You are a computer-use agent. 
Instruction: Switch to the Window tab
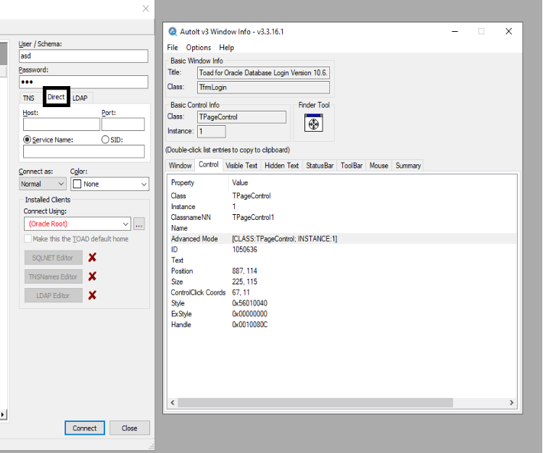tap(180, 166)
